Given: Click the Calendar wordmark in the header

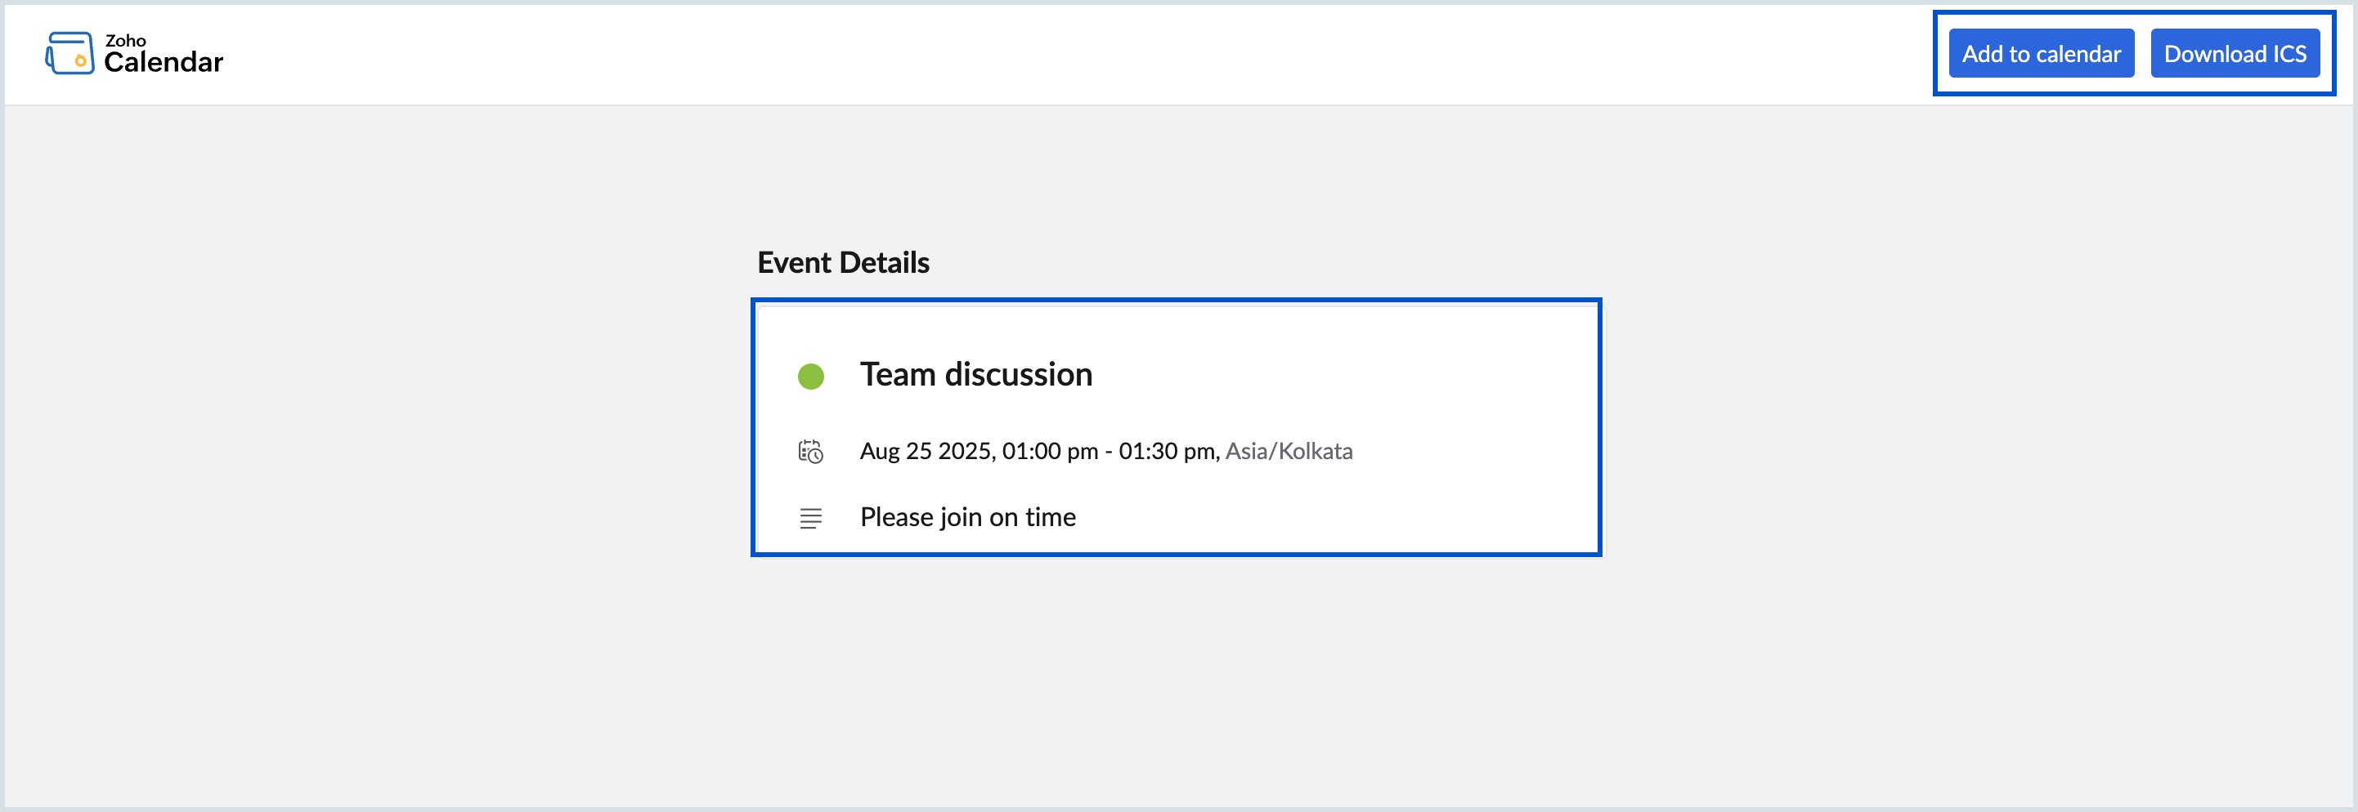Looking at the screenshot, I should (x=163, y=62).
